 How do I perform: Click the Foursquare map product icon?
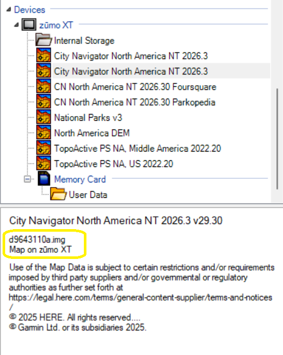[x=44, y=86]
